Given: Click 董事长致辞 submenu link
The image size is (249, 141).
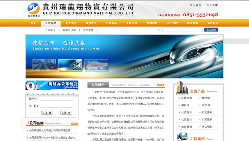Looking at the screenshot, I should (69, 30).
